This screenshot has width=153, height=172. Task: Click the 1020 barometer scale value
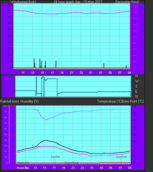tap(135, 12)
